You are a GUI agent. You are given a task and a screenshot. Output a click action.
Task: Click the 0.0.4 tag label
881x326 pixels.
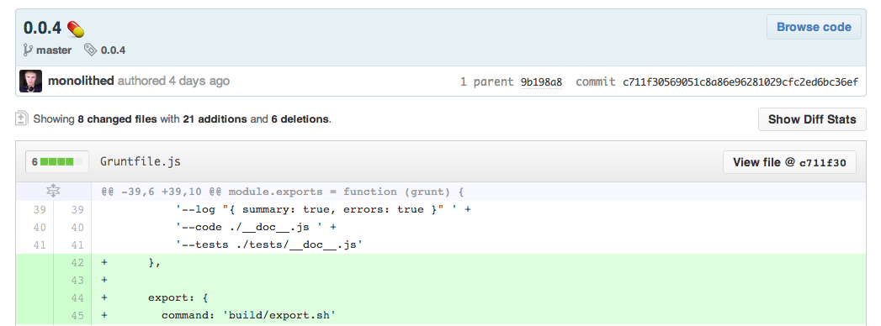[x=113, y=50]
